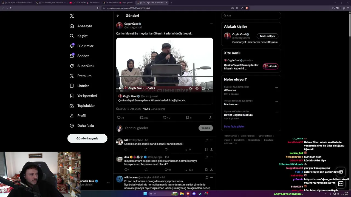Bookmark Nil's reply

[206, 149]
